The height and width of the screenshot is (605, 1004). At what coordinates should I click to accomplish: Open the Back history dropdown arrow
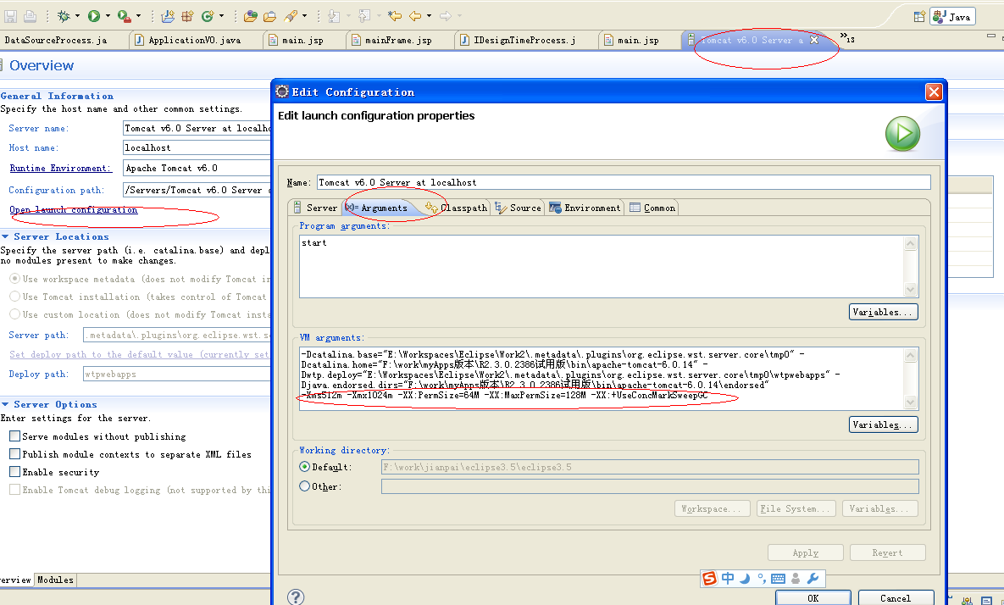(429, 16)
